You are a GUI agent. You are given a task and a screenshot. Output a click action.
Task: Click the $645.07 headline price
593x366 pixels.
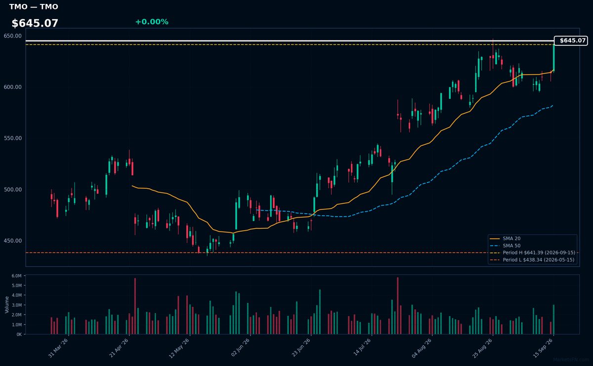coord(35,23)
